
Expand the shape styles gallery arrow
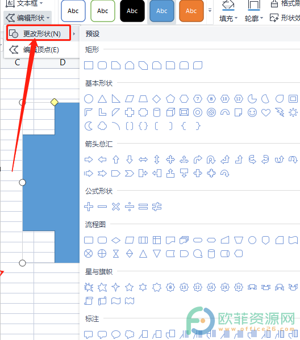tap(210, 10)
